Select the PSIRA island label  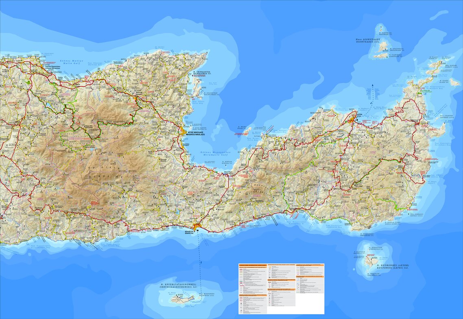click(x=242, y=128)
